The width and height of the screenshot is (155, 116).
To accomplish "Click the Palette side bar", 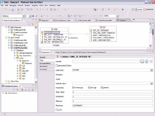I will [x=153, y=32].
